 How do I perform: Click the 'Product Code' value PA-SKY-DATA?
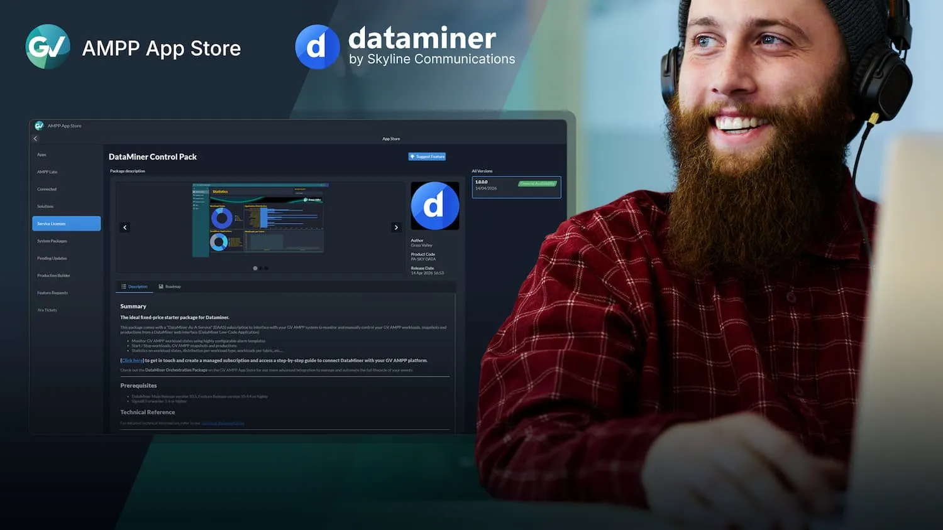pyautogui.click(x=423, y=259)
